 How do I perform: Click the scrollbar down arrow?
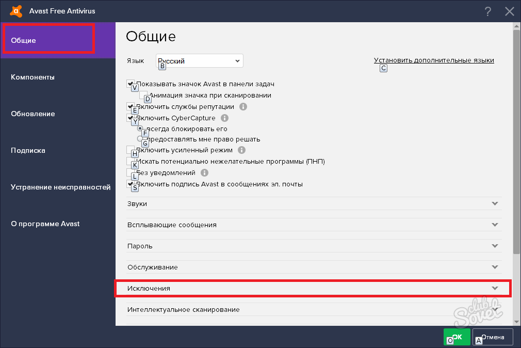pos(517,322)
